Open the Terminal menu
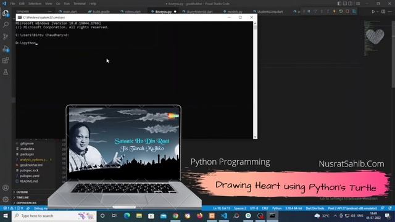395x222 pixels. pos(80,4)
